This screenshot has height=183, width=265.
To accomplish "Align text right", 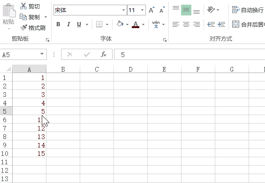I will point(197,24).
